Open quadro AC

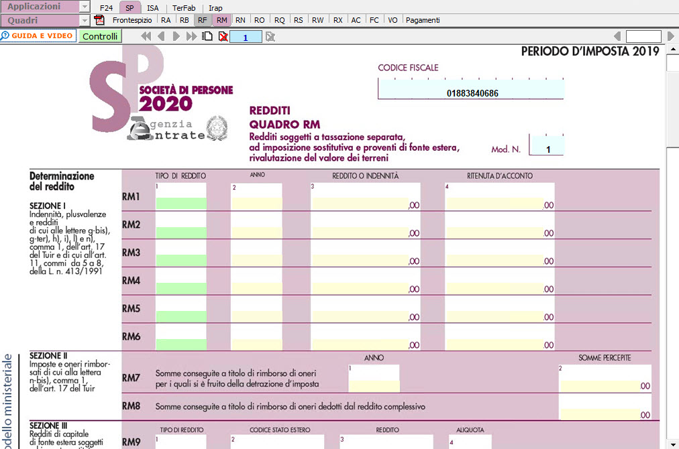tap(356, 20)
